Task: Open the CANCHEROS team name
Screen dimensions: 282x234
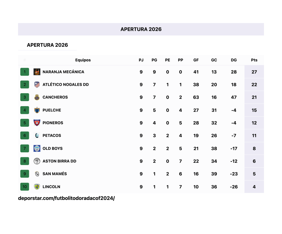Action: point(55,97)
